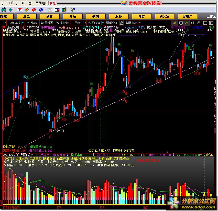Open dropdown arrow next to 日线

tap(85, 23)
